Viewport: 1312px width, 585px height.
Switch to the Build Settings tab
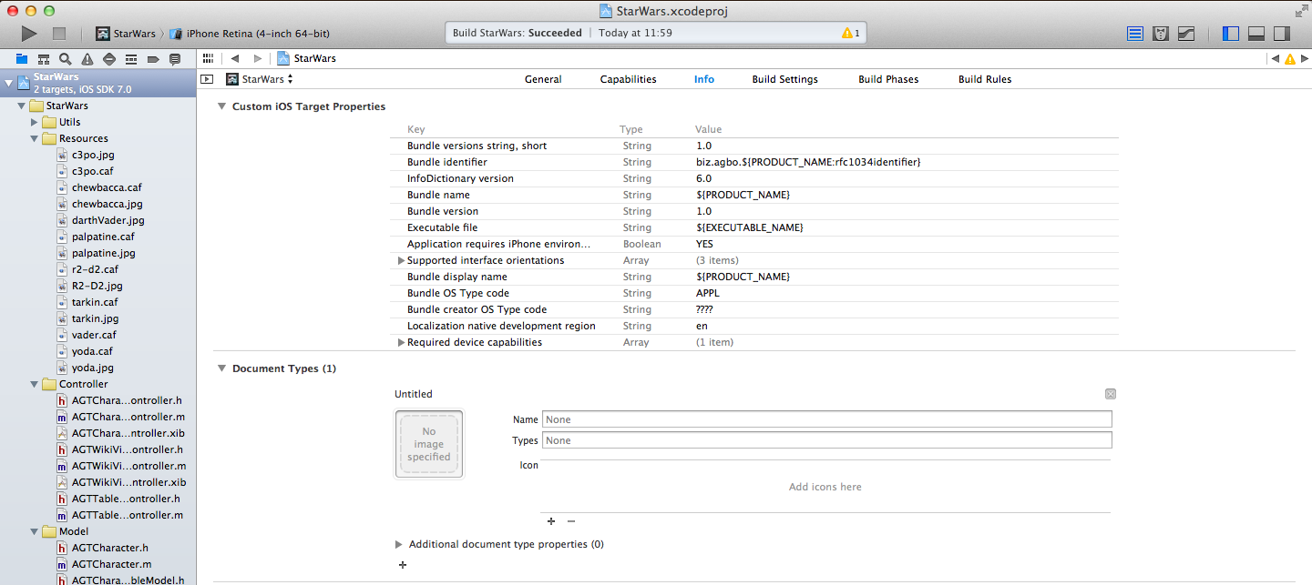tap(784, 79)
